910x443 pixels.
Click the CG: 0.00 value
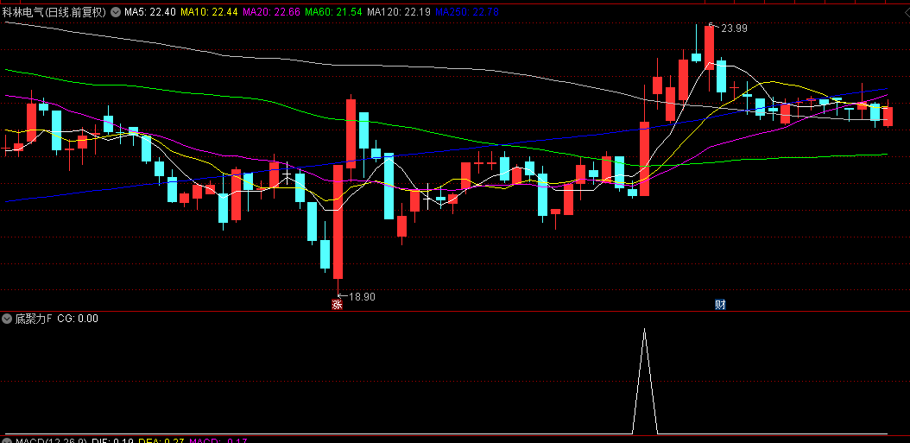(x=78, y=318)
